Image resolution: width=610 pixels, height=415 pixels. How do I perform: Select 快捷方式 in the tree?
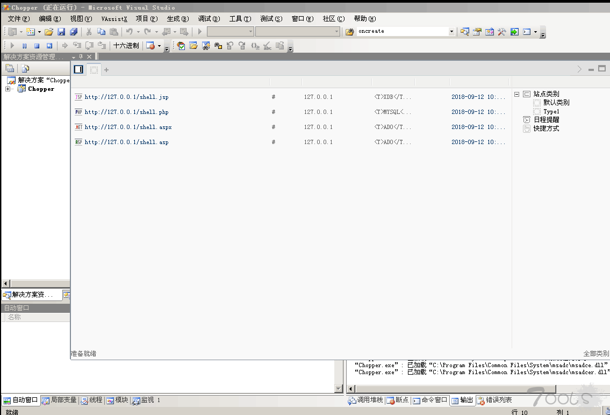(546, 128)
